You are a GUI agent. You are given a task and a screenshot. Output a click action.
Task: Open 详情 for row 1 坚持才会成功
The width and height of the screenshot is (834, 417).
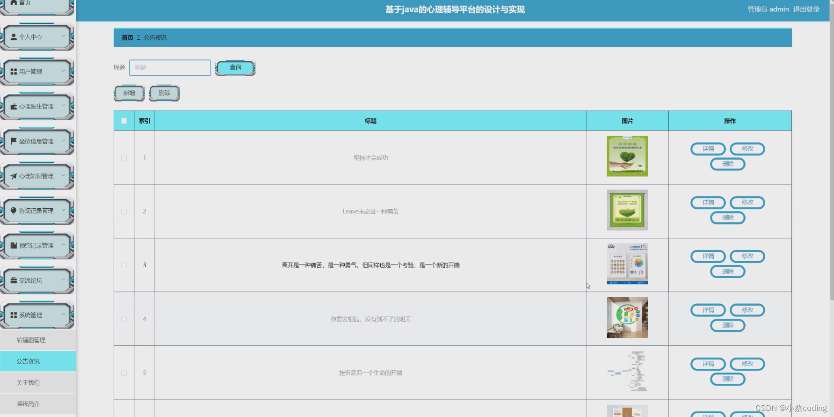pyautogui.click(x=708, y=149)
